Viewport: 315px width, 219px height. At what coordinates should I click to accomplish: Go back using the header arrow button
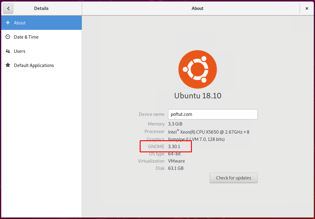coord(8,8)
